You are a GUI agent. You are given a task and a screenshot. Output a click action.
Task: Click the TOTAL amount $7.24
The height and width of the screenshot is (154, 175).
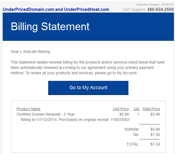click(155, 144)
